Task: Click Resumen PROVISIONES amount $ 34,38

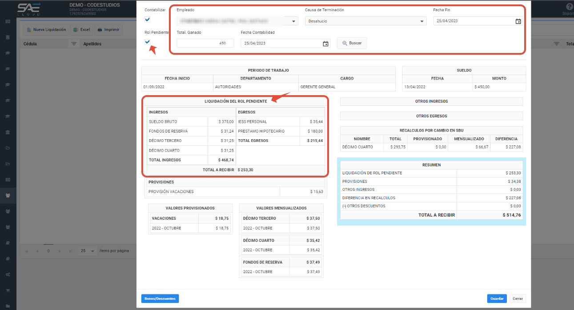Action: 514,181
